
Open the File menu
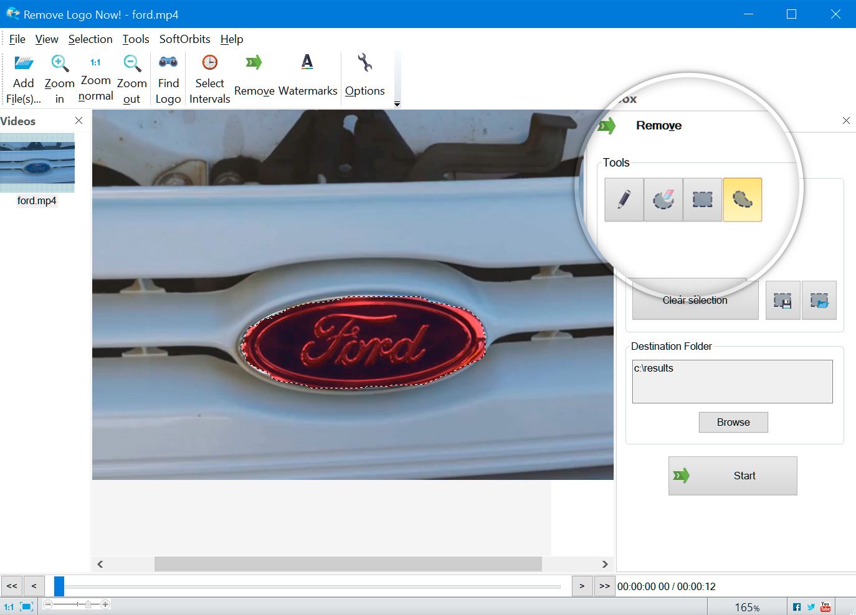(17, 39)
